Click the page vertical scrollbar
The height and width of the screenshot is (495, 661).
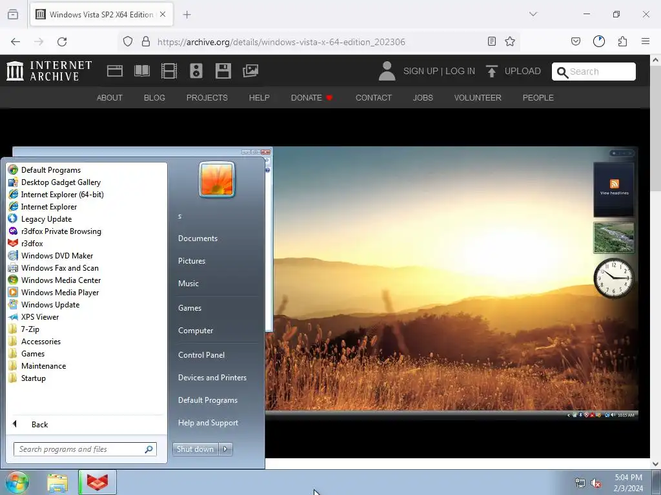point(656,262)
